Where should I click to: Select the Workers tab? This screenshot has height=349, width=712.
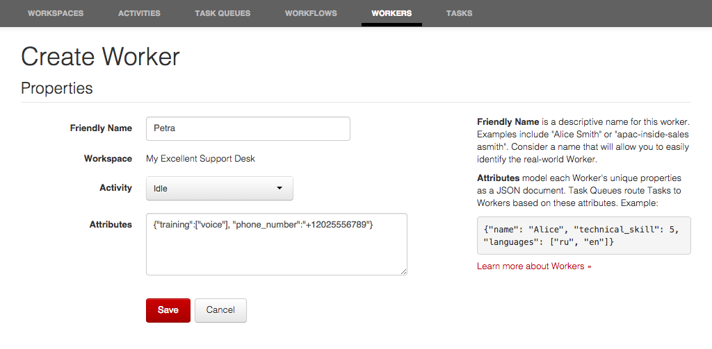[391, 13]
